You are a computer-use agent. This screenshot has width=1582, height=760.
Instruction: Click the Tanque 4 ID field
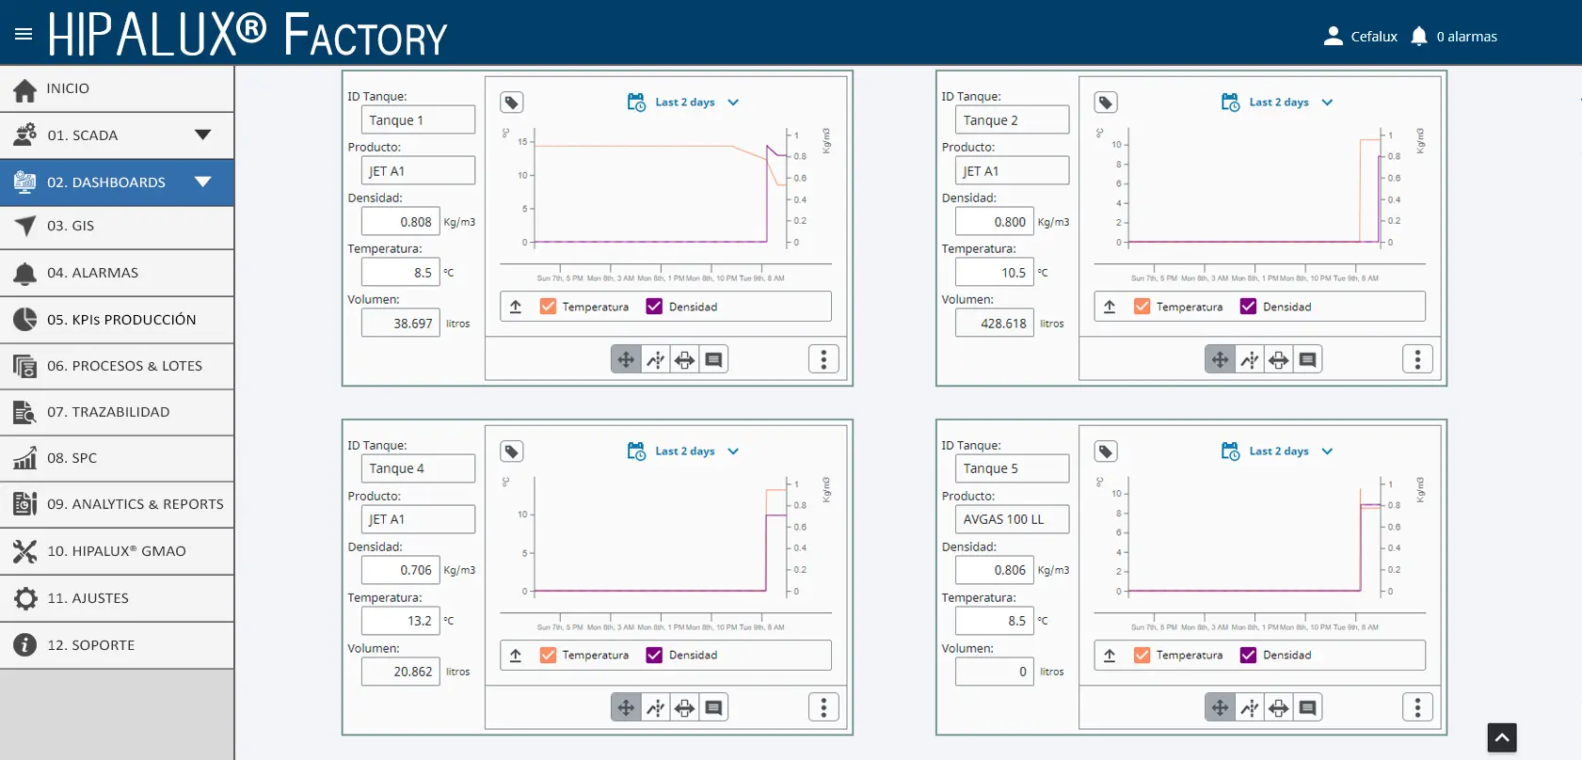pos(418,468)
